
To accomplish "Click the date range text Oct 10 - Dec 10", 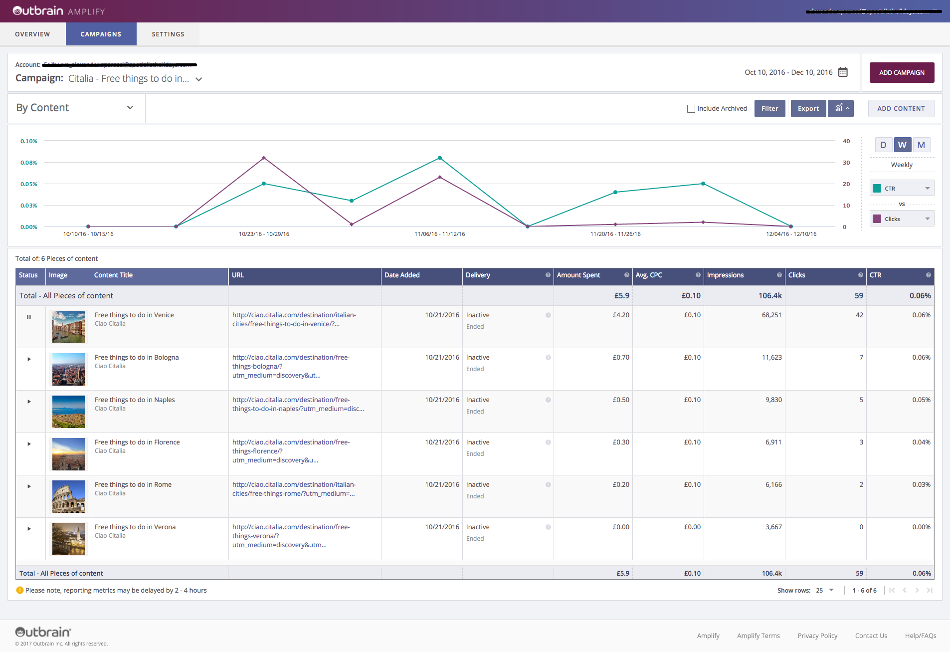I will pyautogui.click(x=788, y=72).
